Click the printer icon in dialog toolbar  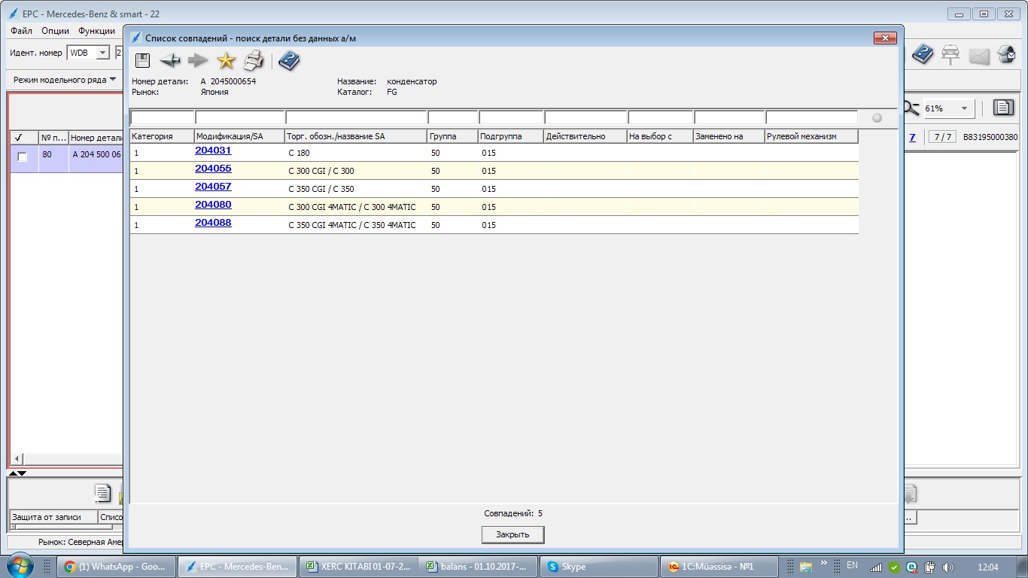click(254, 62)
